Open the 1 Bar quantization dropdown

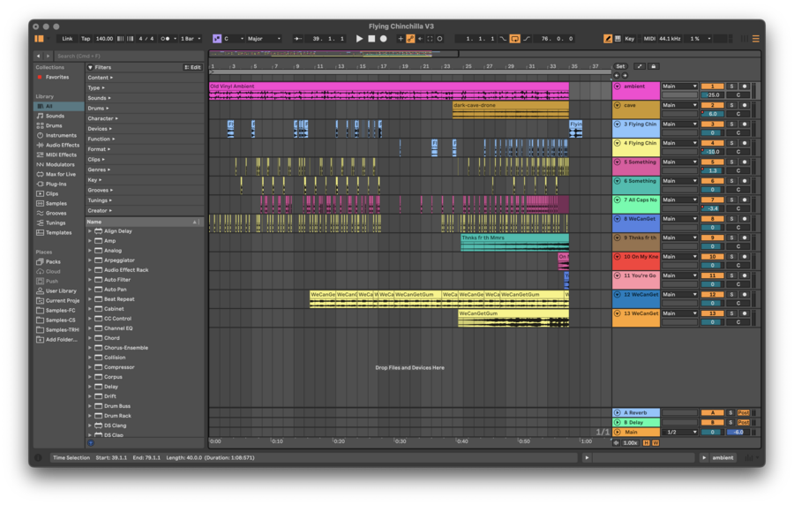coord(191,39)
